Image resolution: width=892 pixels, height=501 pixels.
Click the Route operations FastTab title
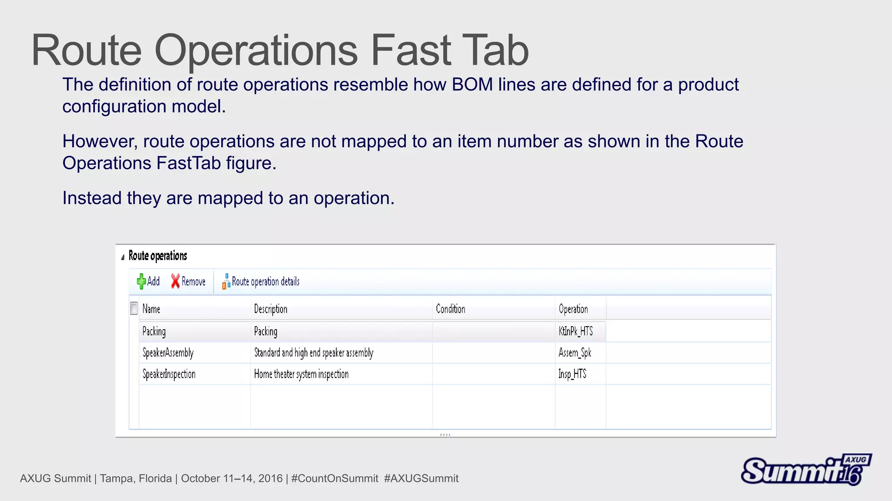pyautogui.click(x=158, y=256)
